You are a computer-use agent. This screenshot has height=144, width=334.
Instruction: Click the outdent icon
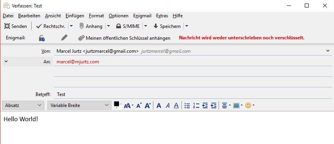tap(205, 105)
